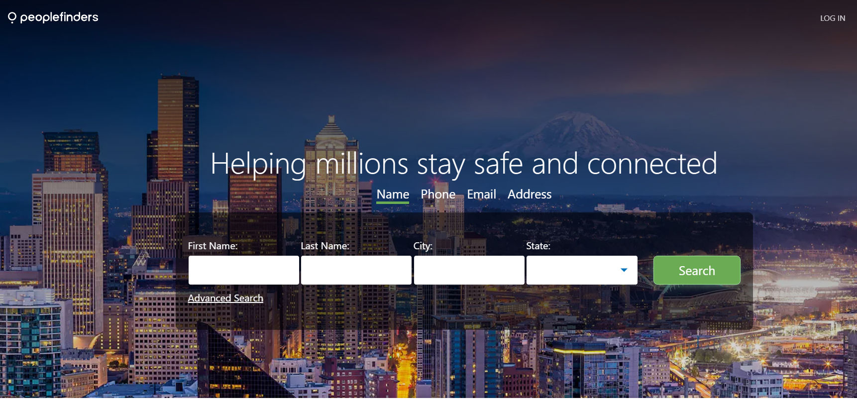857x399 pixels.
Task: Open the State dropdown box
Action: pos(582,270)
